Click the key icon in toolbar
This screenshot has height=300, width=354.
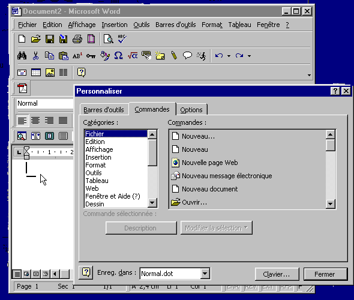point(91,56)
